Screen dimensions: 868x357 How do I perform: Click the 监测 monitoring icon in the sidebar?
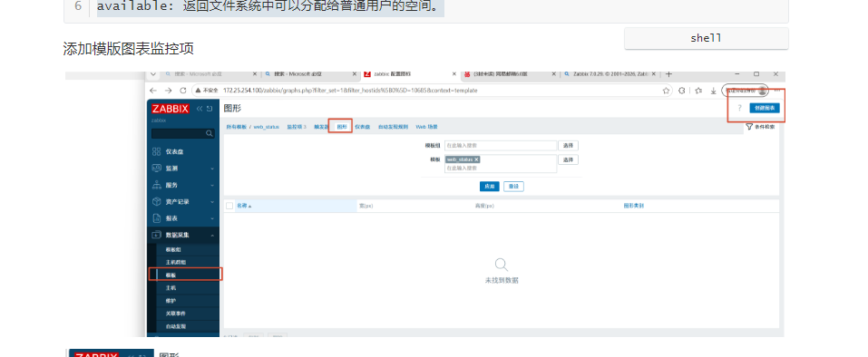point(156,168)
